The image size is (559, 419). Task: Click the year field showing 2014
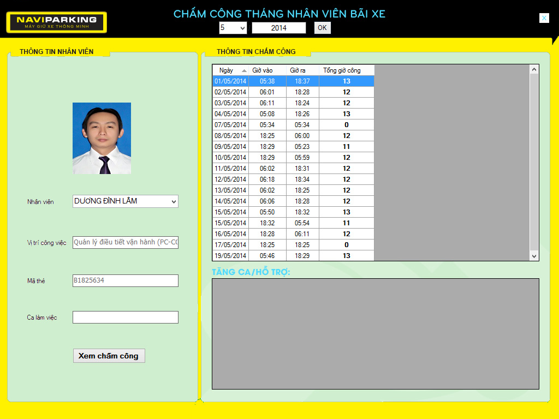[x=278, y=28]
